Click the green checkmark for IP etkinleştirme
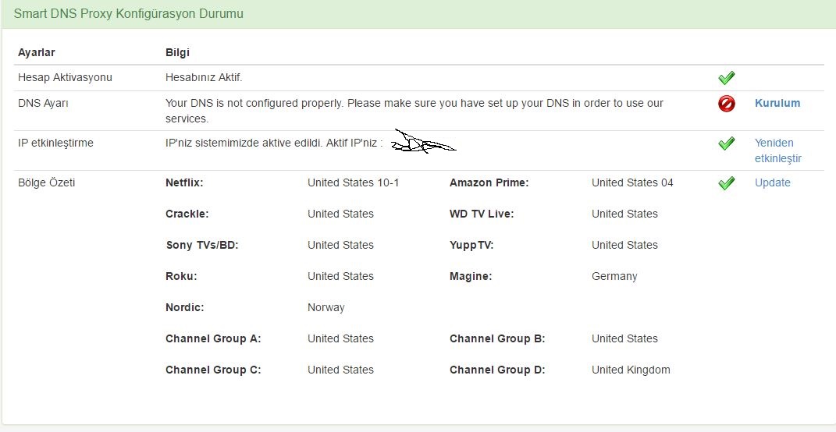The image size is (836, 432). coord(726,143)
